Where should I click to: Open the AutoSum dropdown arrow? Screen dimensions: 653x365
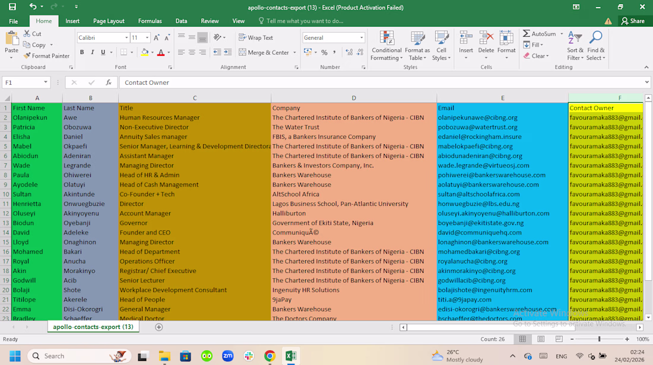[x=562, y=34]
